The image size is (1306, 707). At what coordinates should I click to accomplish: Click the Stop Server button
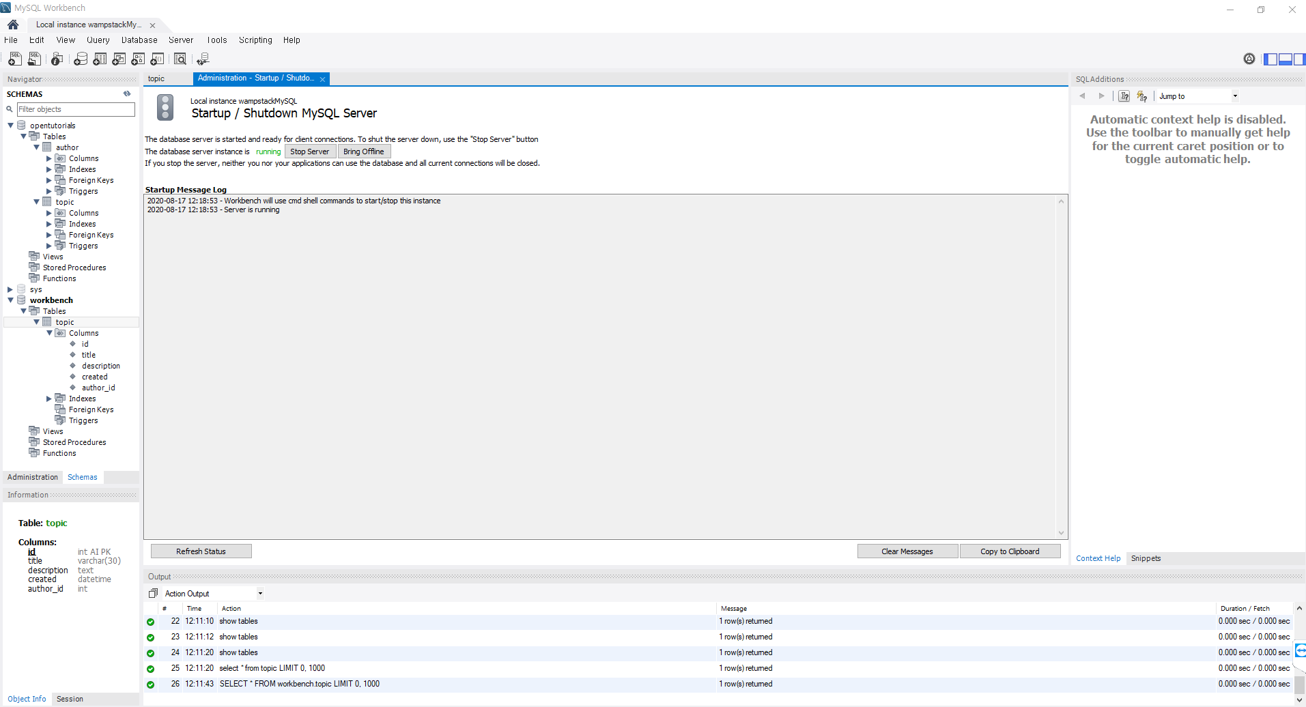[310, 151]
